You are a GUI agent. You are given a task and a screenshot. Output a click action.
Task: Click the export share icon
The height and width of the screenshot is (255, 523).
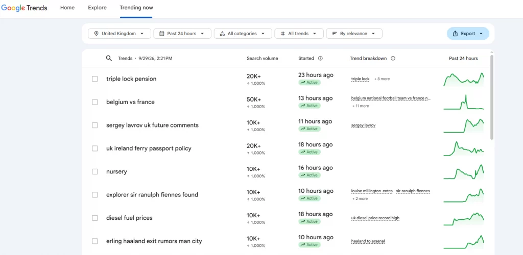coord(455,34)
